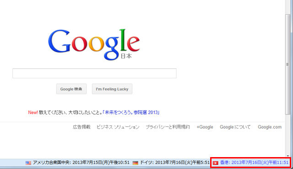Click the vertical scrollbar thumb
The image size is (293, 169).
pos(288,65)
